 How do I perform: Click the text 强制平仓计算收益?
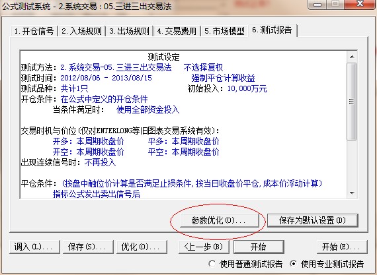223,78
